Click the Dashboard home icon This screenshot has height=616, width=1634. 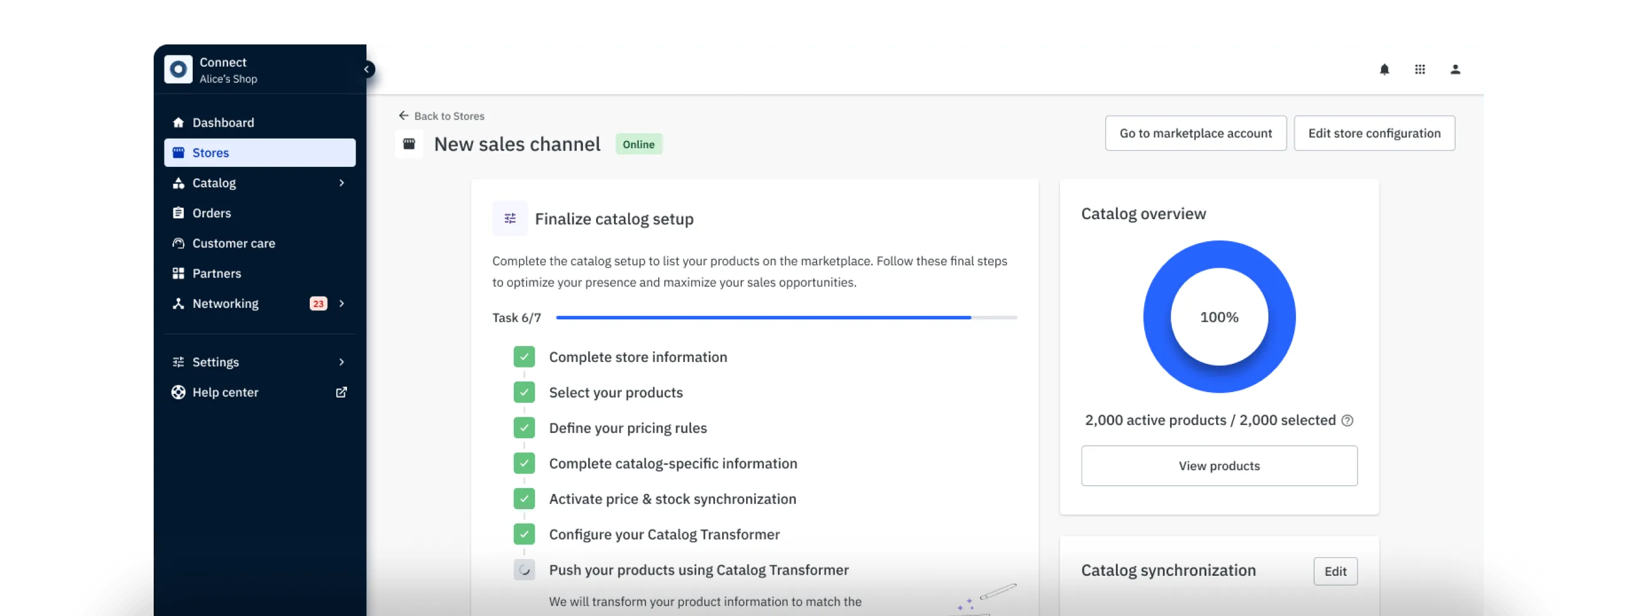178,122
